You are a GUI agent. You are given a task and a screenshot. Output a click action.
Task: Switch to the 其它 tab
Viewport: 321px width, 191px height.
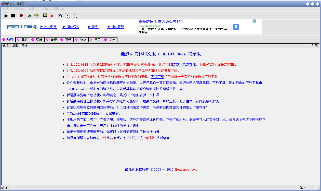pyautogui.click(x=23, y=40)
